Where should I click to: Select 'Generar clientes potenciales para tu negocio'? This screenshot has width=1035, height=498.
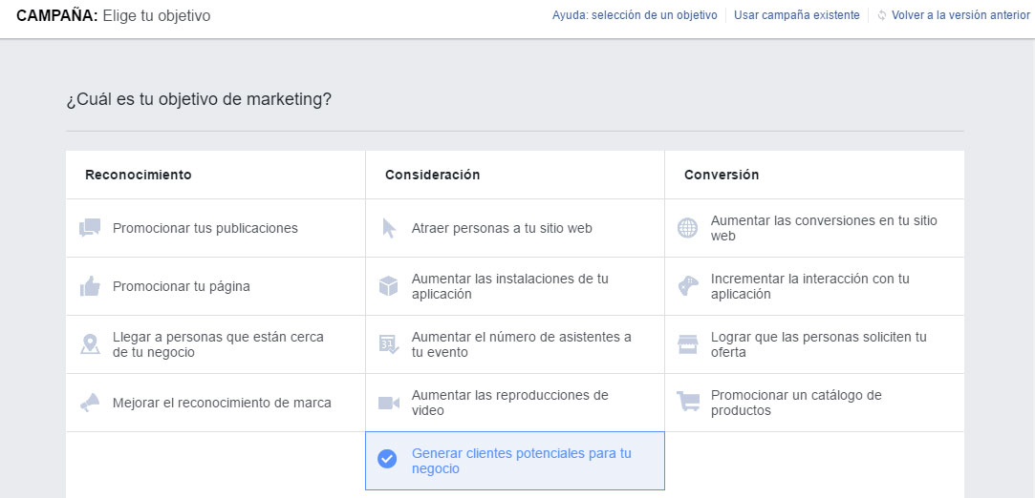tap(515, 461)
